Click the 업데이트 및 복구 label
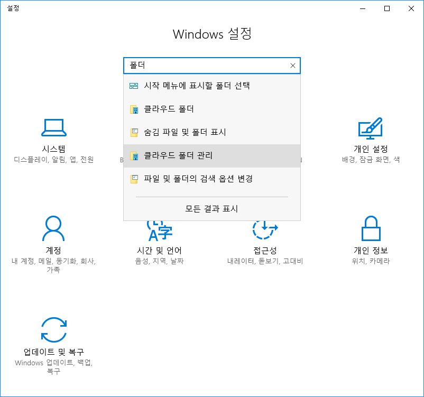 click(54, 352)
